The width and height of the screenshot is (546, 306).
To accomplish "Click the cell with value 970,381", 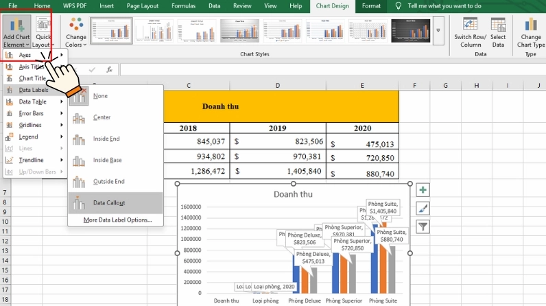I will coord(278,156).
